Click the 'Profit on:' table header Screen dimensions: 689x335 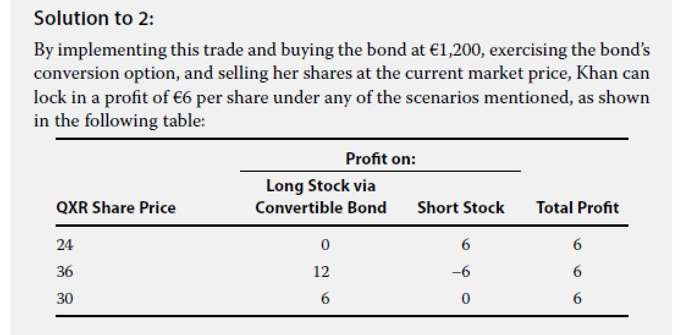(x=381, y=160)
